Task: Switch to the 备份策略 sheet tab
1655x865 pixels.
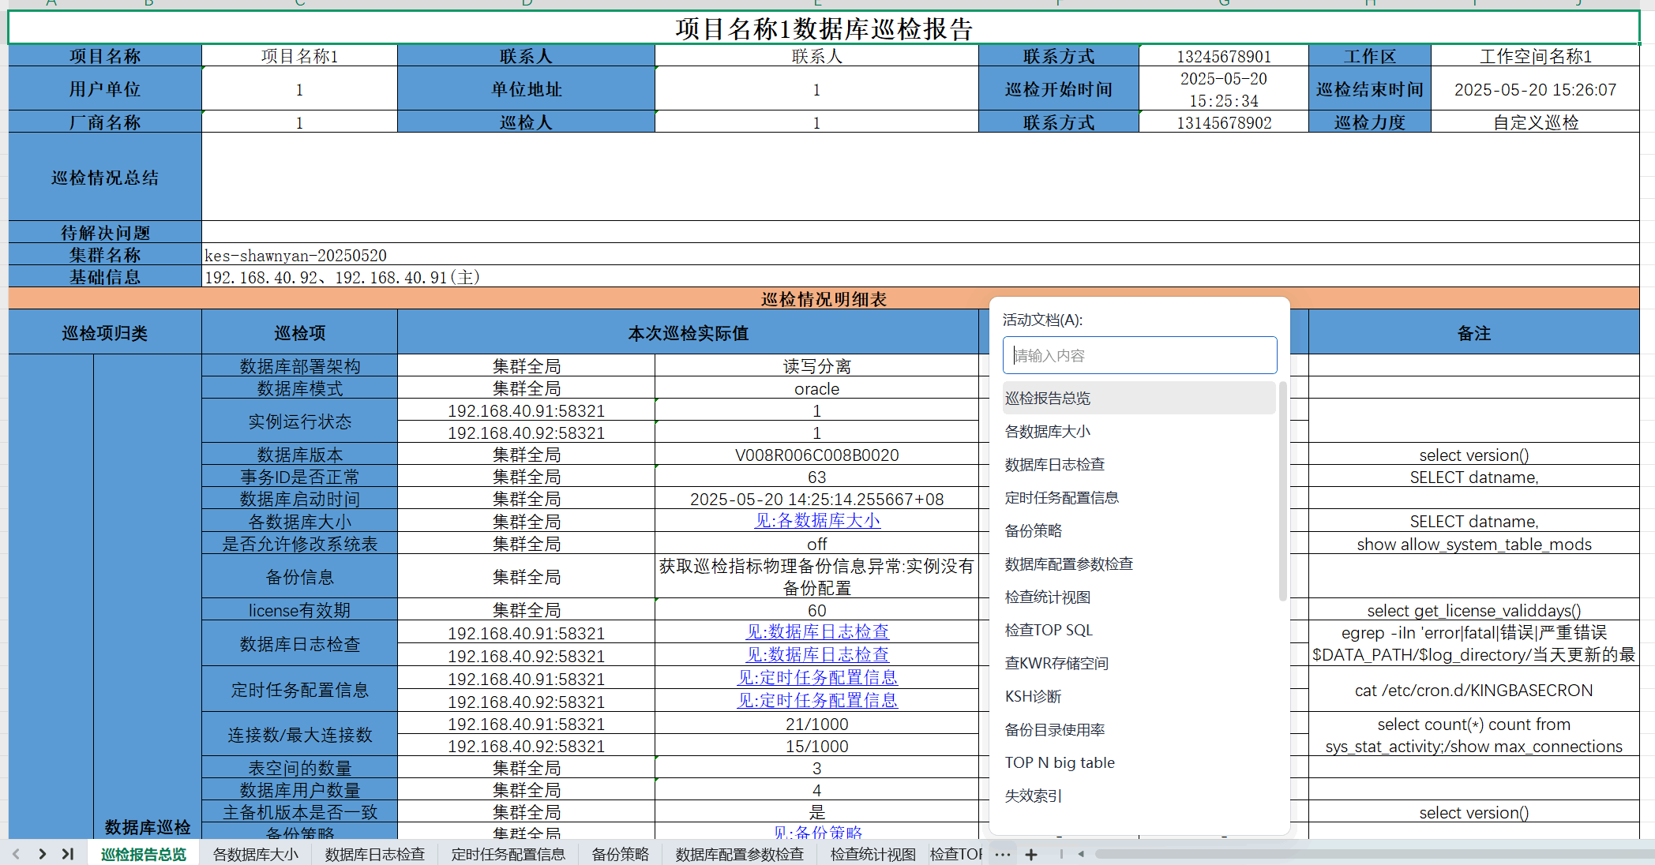Action: point(620,854)
